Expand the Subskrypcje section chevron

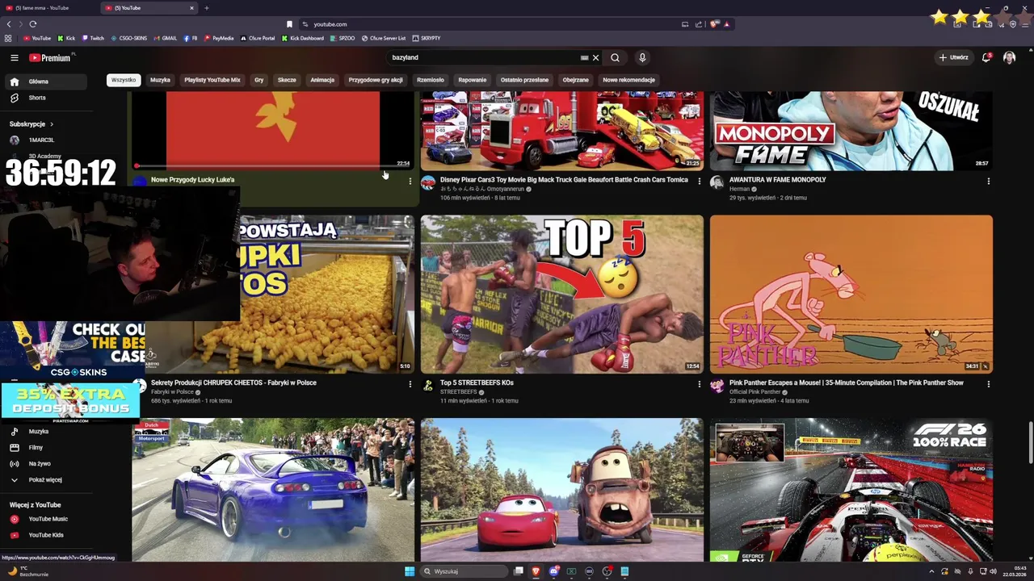coord(51,124)
